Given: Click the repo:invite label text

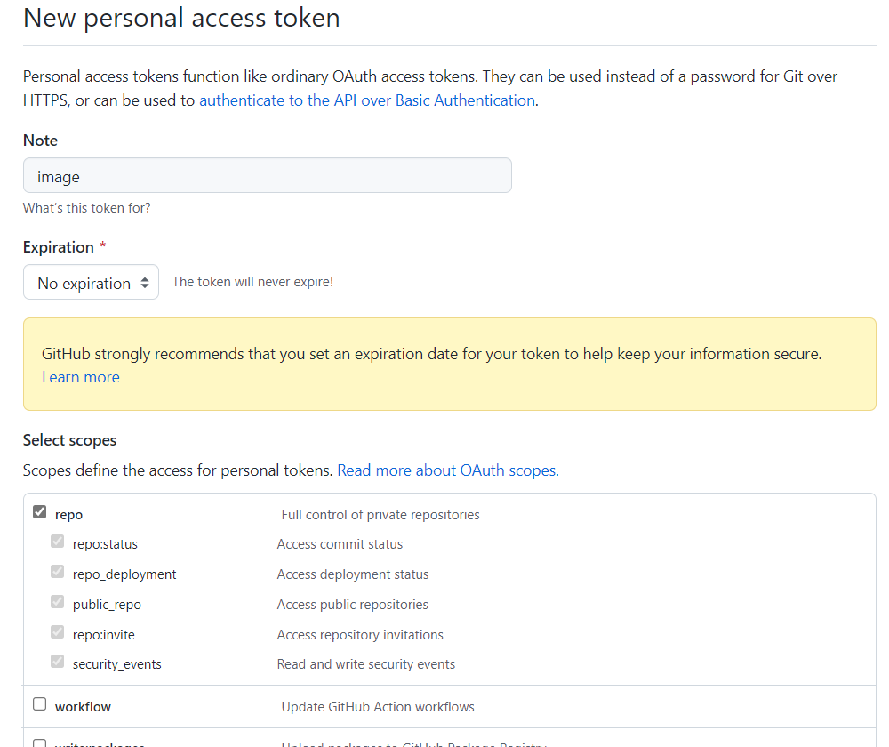Looking at the screenshot, I should click(103, 635).
